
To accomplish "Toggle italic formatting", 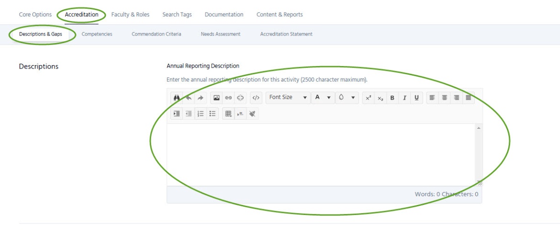I will [404, 98].
